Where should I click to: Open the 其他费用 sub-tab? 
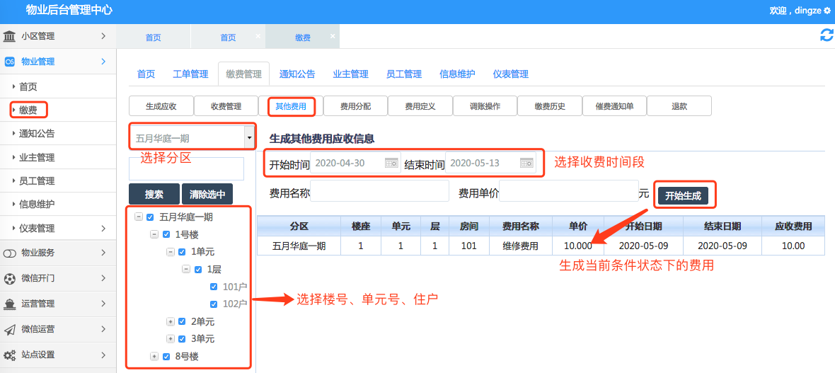pyautogui.click(x=291, y=106)
